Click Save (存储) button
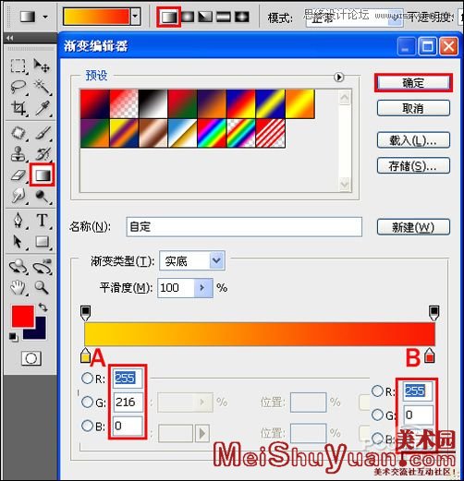 (413, 166)
